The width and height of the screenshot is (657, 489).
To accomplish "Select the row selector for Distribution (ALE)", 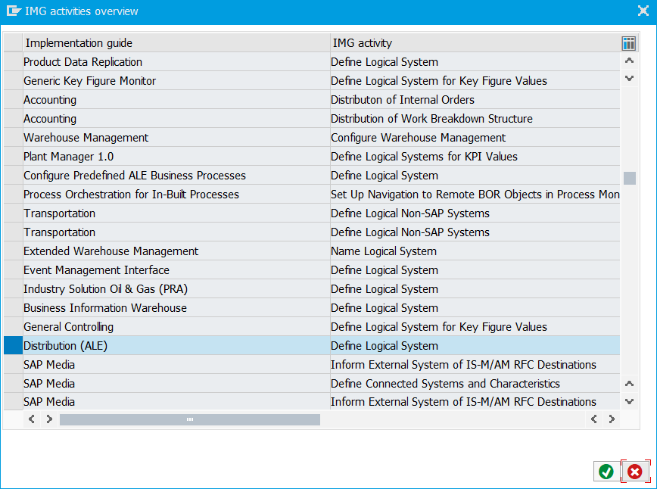I will click(13, 346).
